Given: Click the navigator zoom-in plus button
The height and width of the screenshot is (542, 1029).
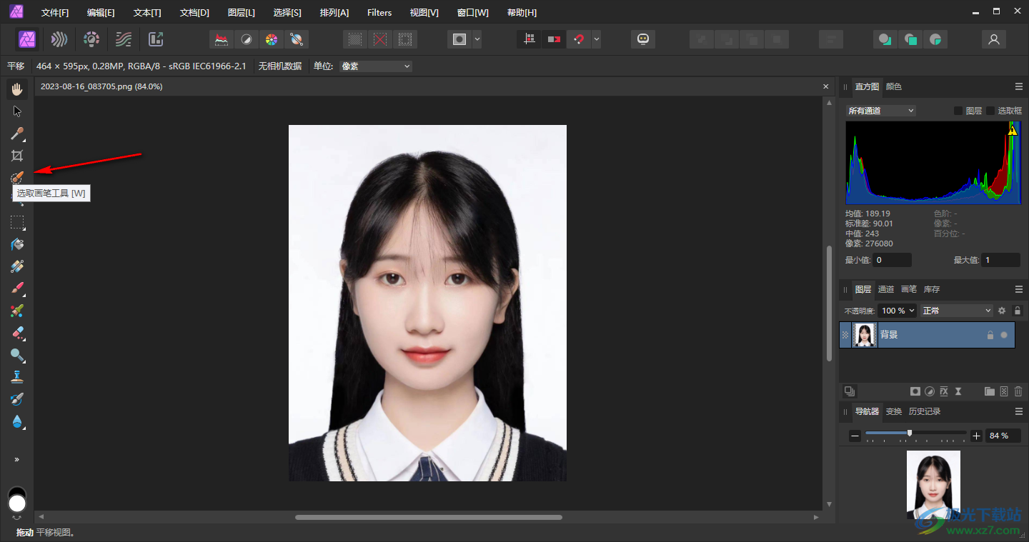Looking at the screenshot, I should coord(977,436).
